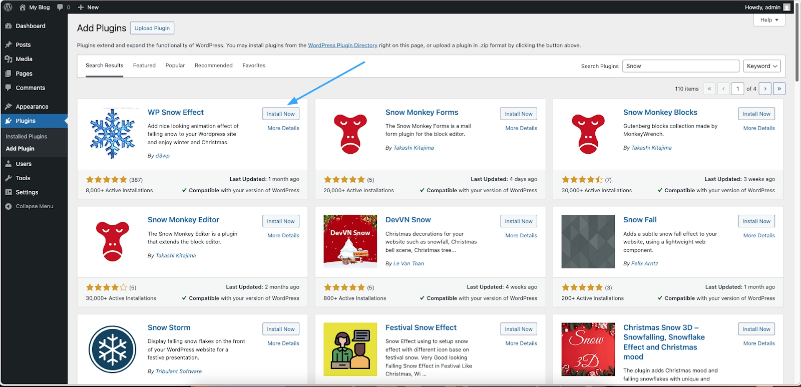The width and height of the screenshot is (801, 387).
Task: Click the DevVN Snow plugin thumbnail
Action: (350, 241)
